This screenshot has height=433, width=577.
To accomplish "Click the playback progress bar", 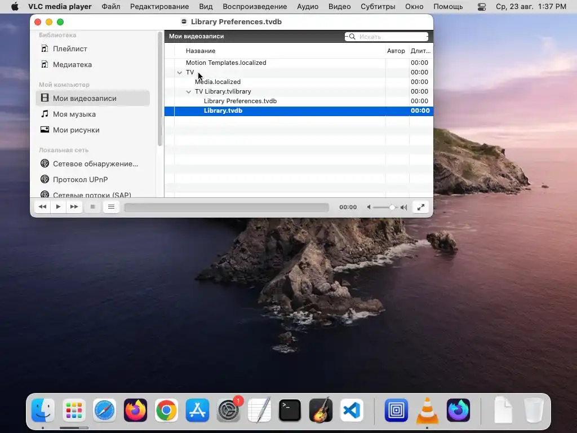I will click(227, 207).
